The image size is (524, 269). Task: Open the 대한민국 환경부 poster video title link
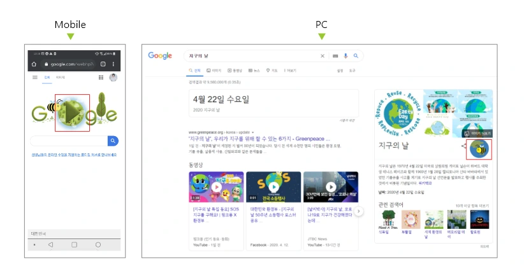273,215
